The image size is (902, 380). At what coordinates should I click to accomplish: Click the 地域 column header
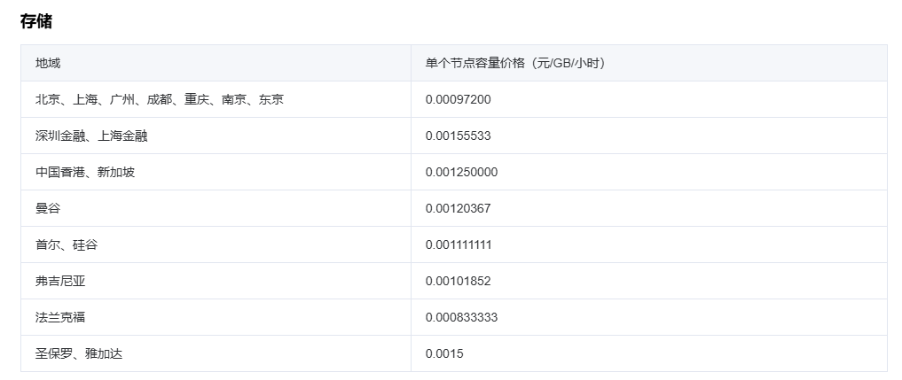[48, 63]
